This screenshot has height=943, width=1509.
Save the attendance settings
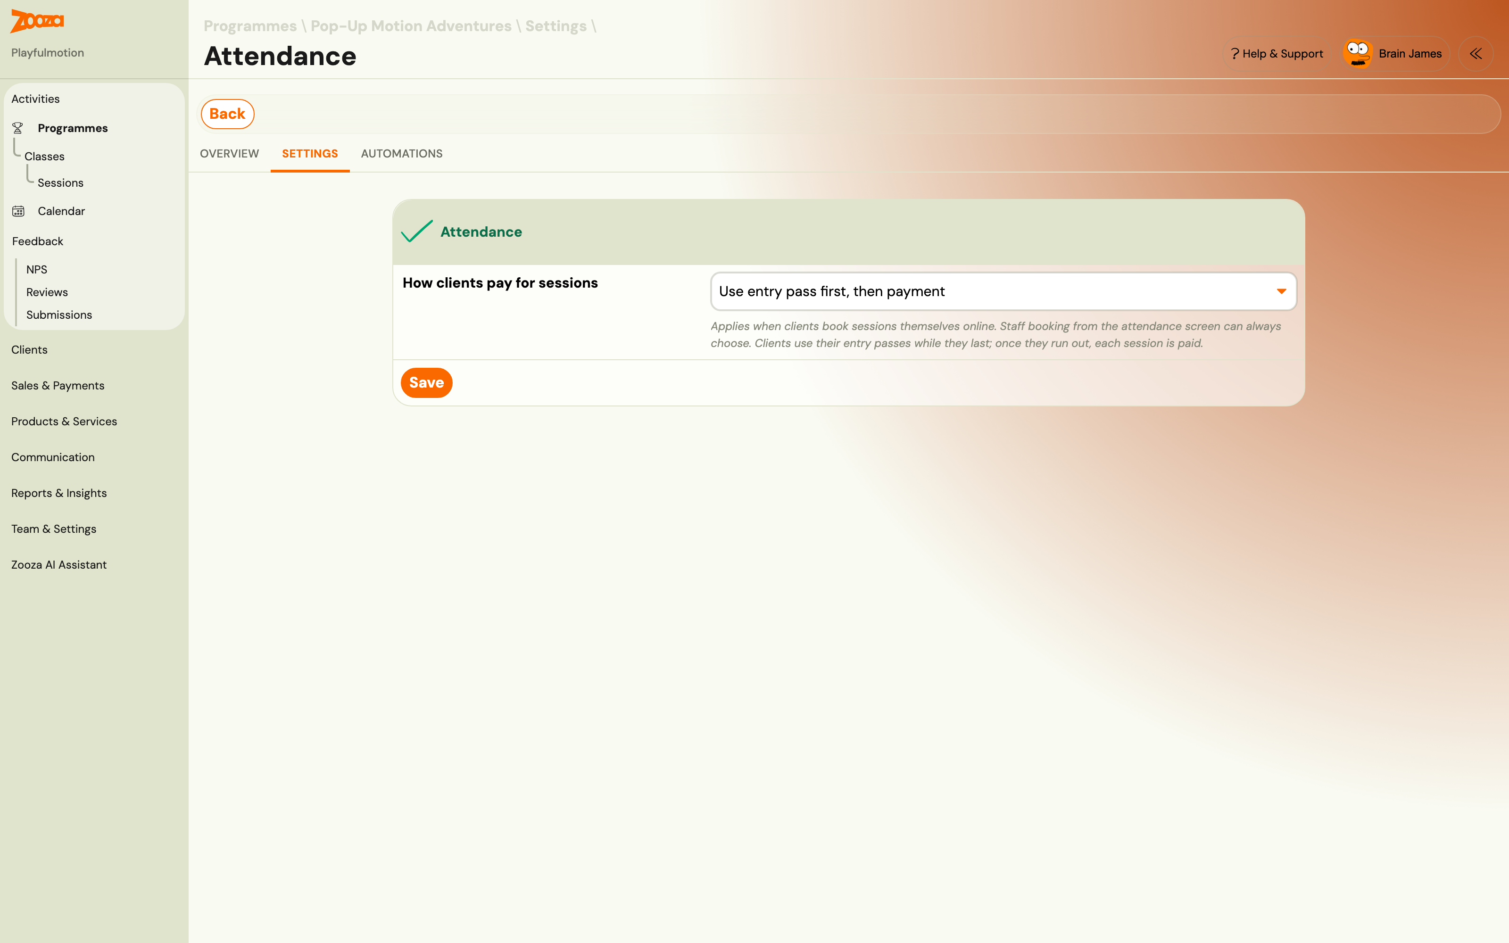point(426,382)
